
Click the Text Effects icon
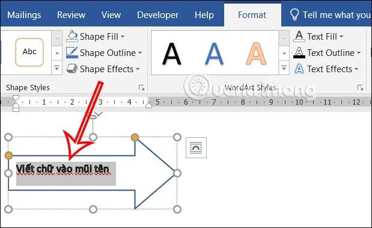[299, 69]
